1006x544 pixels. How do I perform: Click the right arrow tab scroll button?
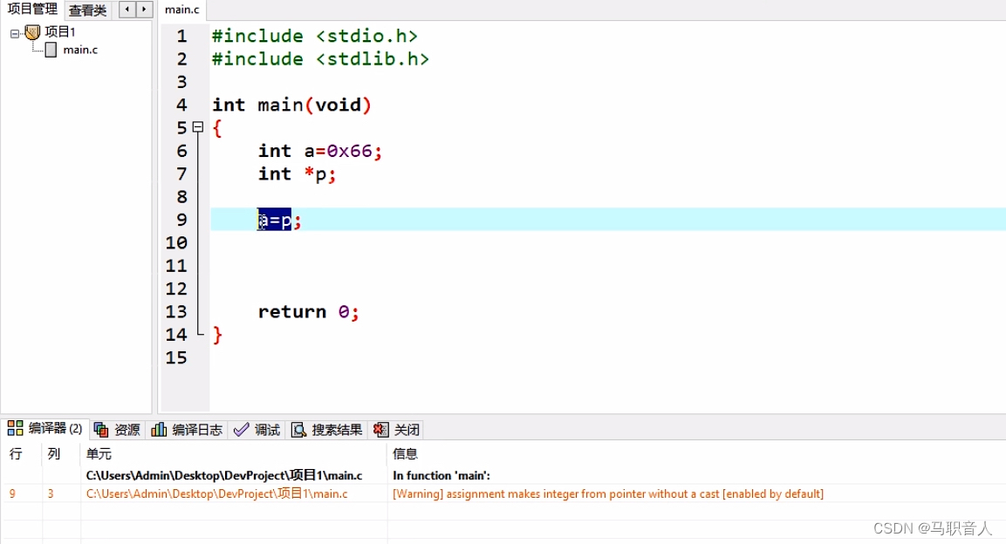[x=144, y=9]
